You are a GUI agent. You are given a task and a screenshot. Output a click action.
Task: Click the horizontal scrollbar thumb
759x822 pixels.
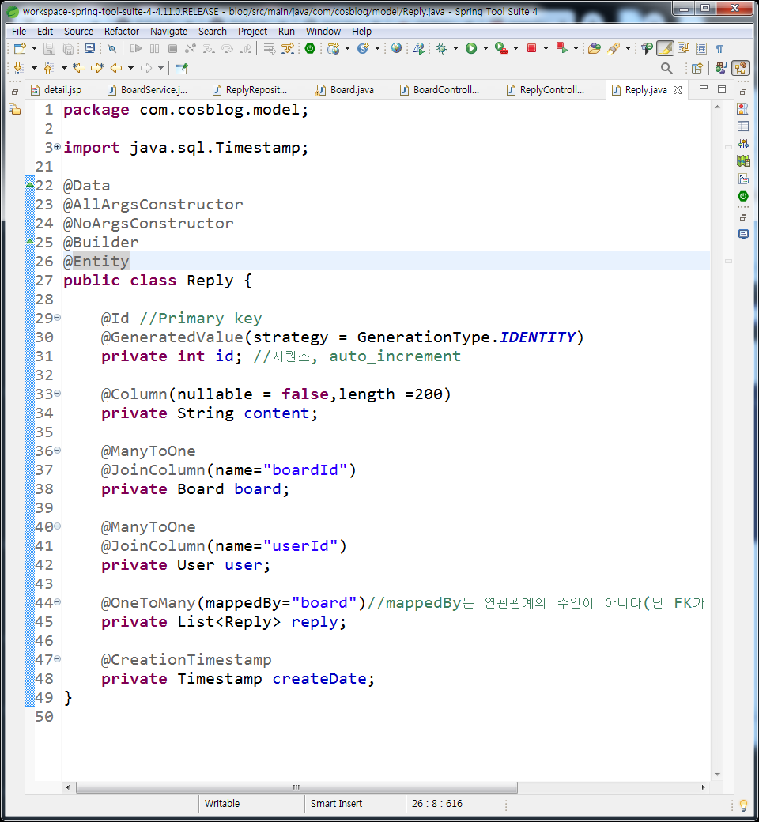tap(296, 788)
